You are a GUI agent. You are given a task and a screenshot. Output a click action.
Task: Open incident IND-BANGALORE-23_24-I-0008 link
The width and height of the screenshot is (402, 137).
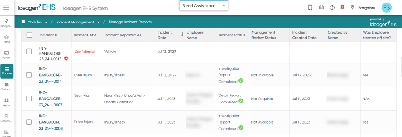pos(51,122)
